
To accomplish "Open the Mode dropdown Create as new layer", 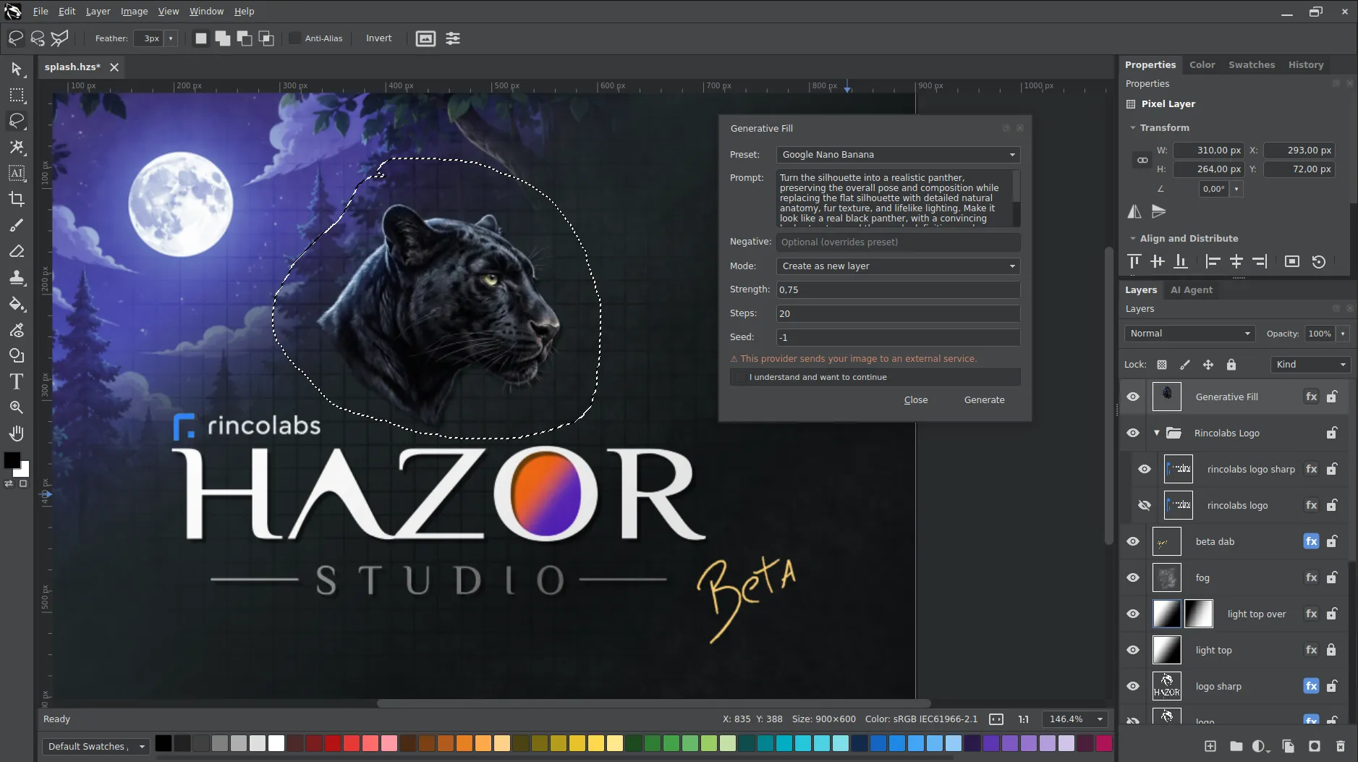I will 898,266.
